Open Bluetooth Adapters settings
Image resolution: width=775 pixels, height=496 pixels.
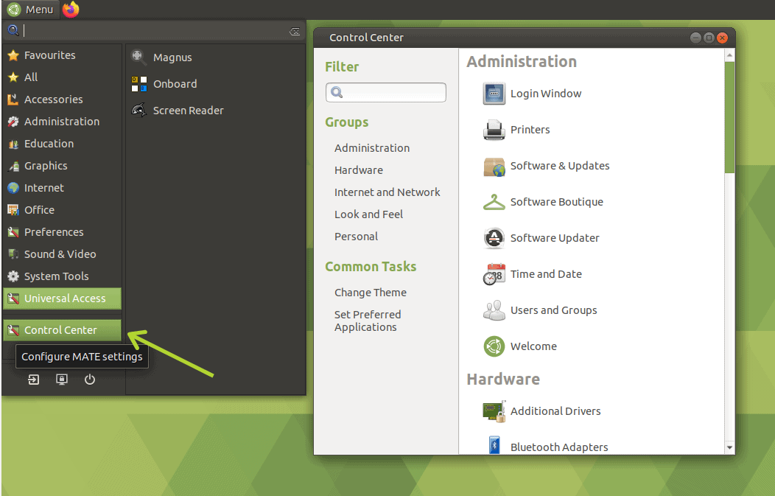point(558,447)
